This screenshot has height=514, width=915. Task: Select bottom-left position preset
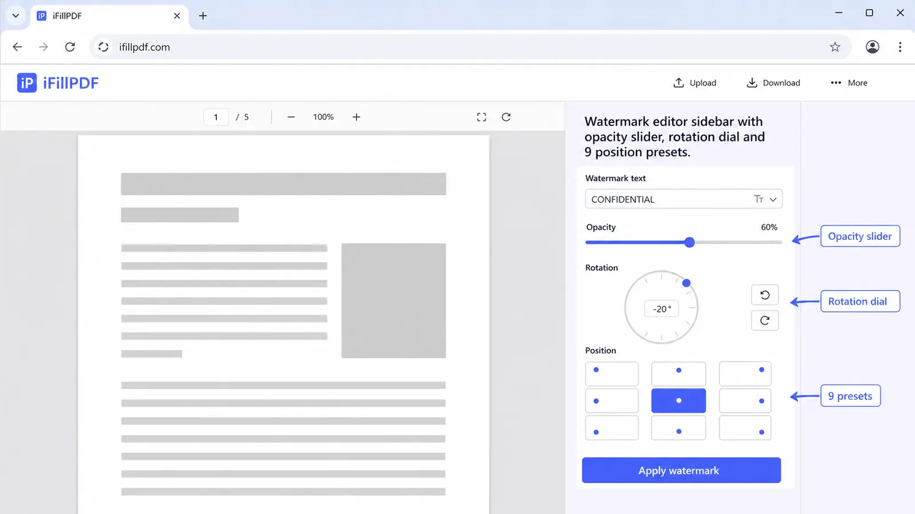pos(612,428)
